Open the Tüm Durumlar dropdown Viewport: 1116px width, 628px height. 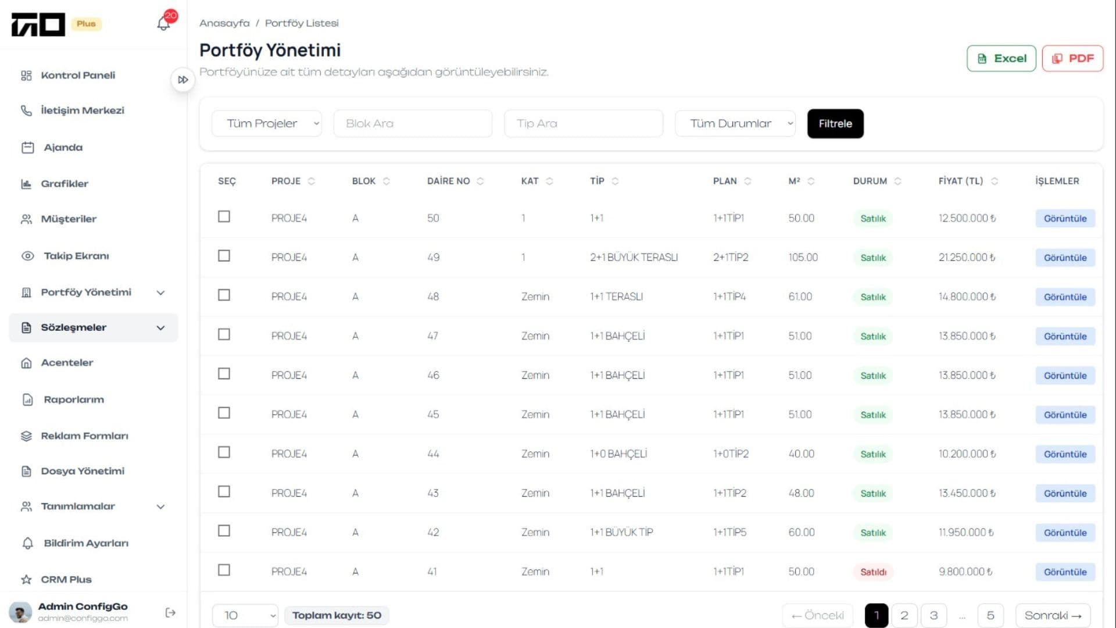pos(735,123)
